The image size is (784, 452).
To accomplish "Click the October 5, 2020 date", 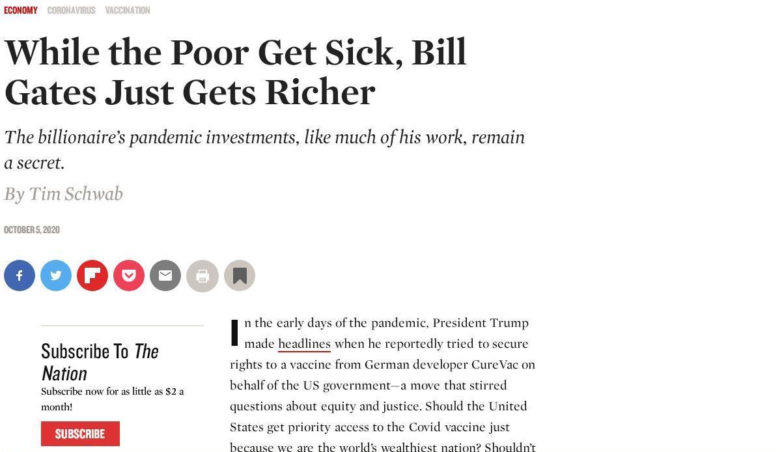I will (x=32, y=230).
